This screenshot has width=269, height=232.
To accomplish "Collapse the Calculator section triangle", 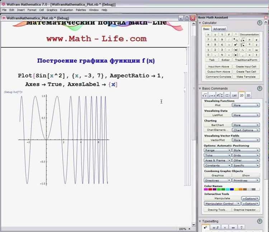I will coord(200,23).
